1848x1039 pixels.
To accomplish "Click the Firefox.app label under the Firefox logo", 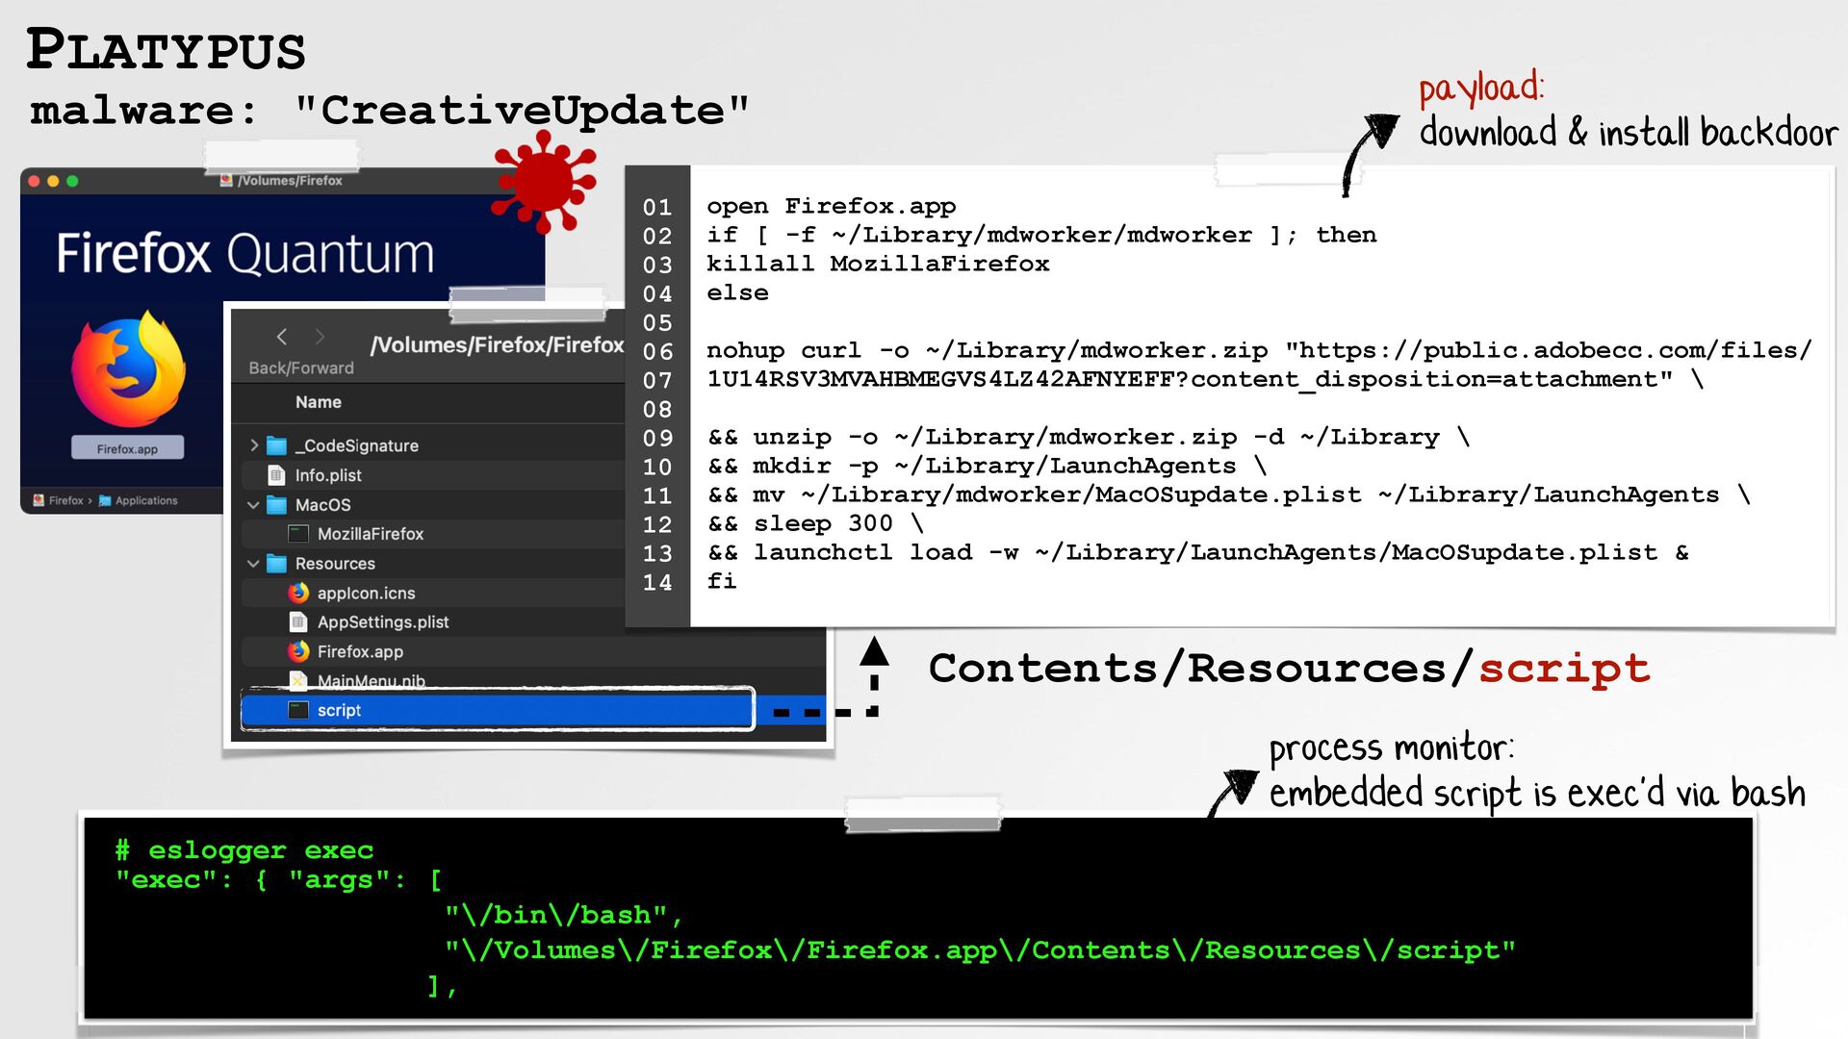I will (x=127, y=448).
